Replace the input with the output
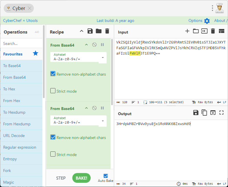228x187 pixels. click(213, 113)
